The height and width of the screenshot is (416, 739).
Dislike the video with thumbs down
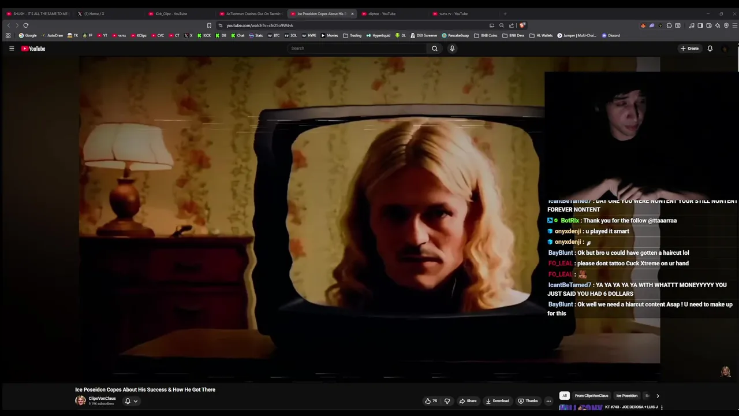[x=447, y=401]
